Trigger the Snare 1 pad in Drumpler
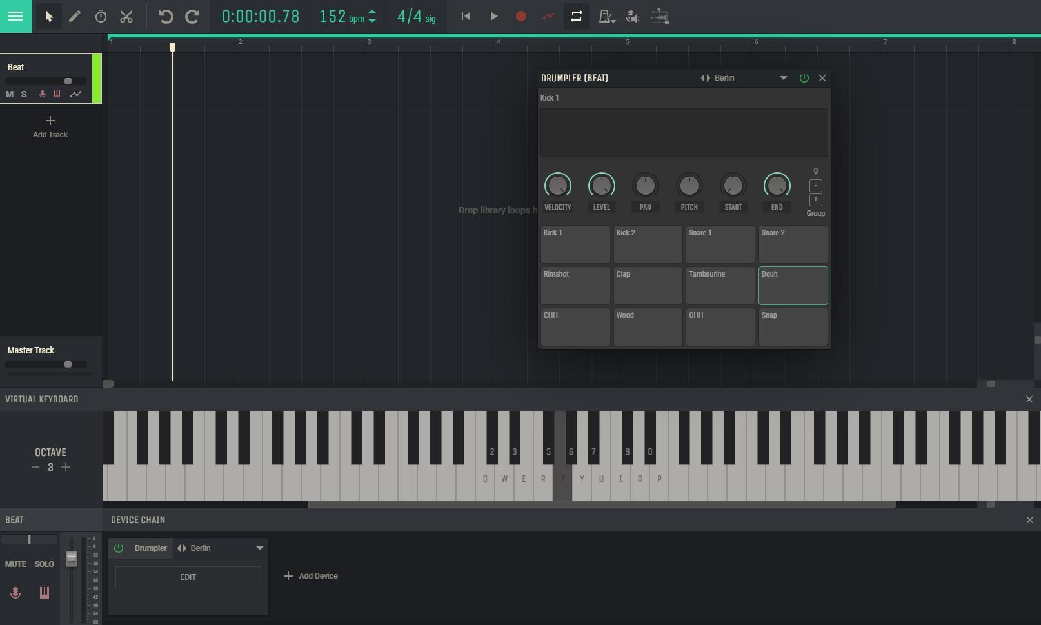The width and height of the screenshot is (1041, 625). [x=720, y=244]
